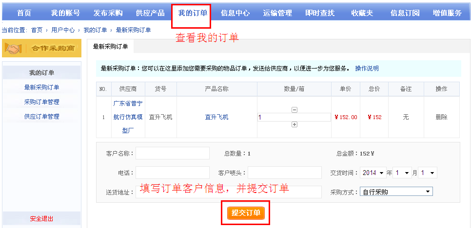Open 我的订单 in the top navigation
The height and width of the screenshot is (228, 471).
pos(193,13)
